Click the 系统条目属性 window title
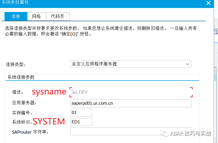The image size is (218, 143). pyautogui.click(x=15, y=2)
